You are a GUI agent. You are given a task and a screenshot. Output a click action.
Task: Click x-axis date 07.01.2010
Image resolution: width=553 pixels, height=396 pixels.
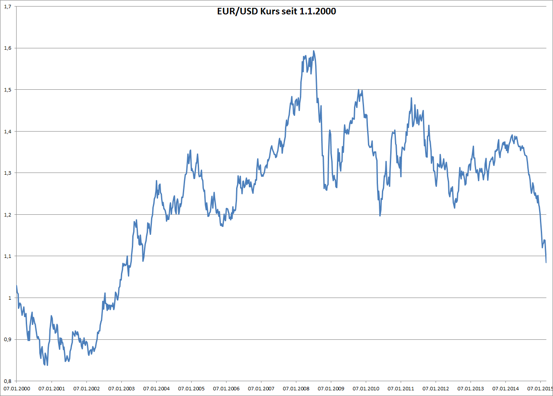366,388
